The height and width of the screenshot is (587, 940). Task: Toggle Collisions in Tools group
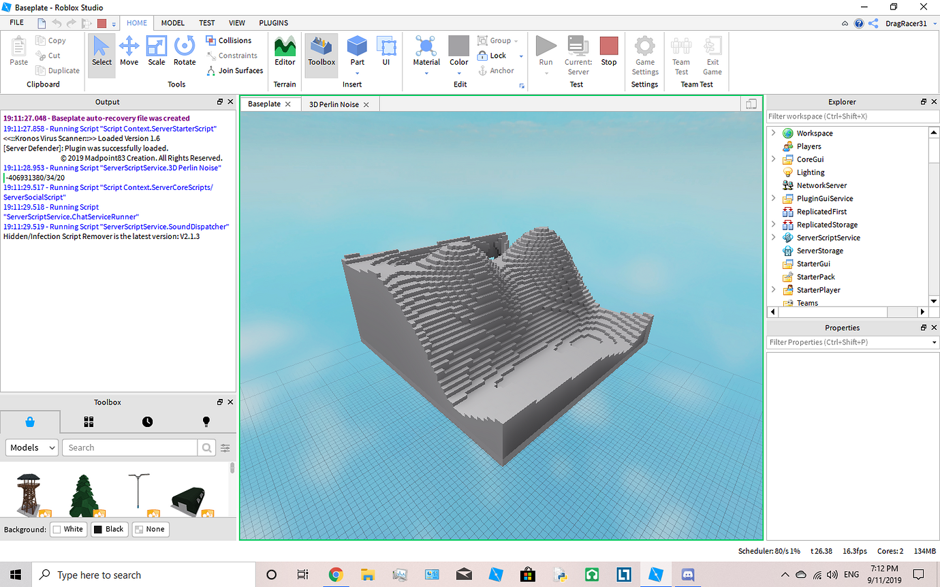[x=229, y=41]
